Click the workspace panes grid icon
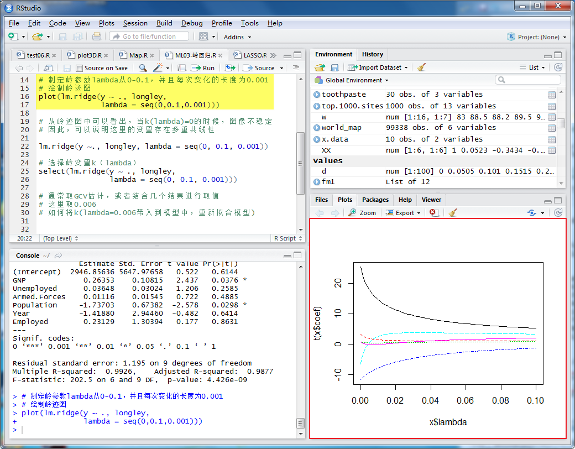 point(203,36)
